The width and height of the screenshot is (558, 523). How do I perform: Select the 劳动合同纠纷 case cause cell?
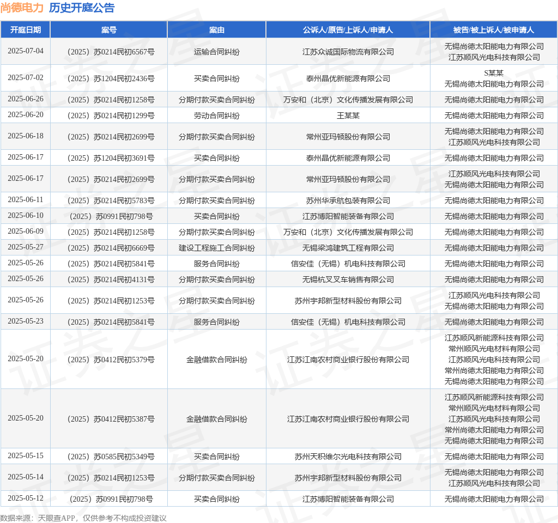pos(216,115)
